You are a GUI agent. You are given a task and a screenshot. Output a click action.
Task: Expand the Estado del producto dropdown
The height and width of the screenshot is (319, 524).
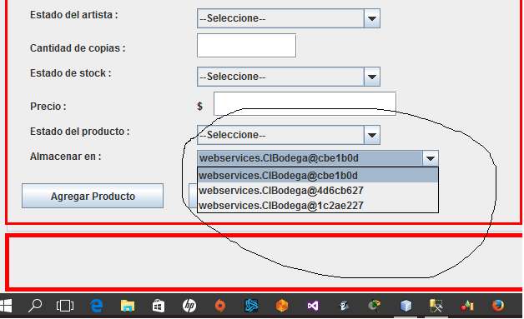[x=372, y=135]
